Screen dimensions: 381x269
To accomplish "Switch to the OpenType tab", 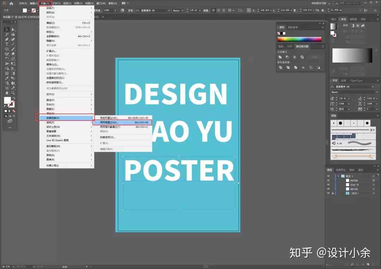I will pyautogui.click(x=356, y=81).
